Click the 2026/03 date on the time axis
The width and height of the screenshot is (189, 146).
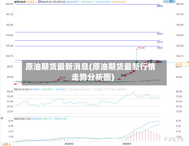(x=127, y=144)
